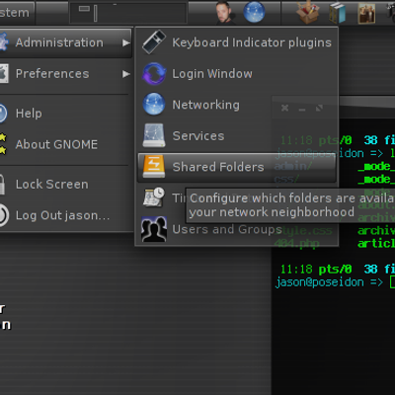
Task: Open Networking settings
Action: [x=236, y=105]
